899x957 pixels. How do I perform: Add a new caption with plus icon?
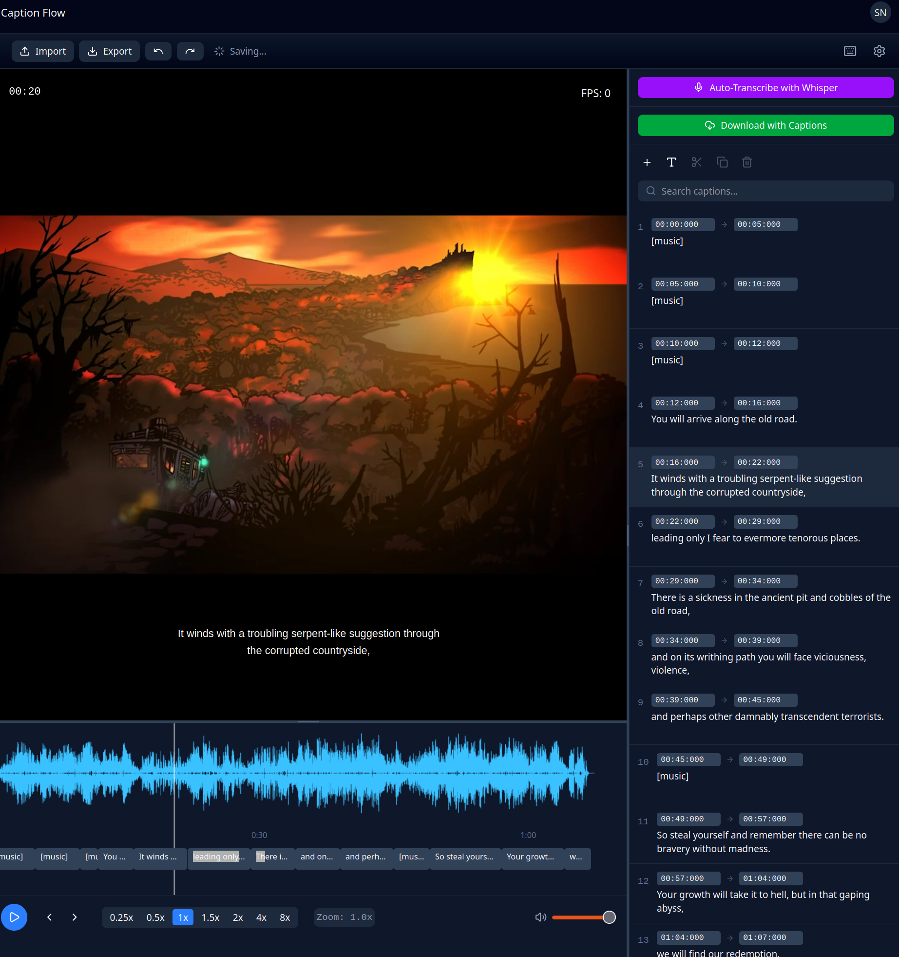click(x=647, y=162)
